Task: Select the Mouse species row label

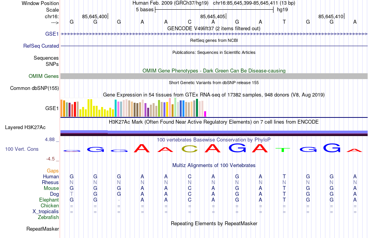Action: (51, 188)
